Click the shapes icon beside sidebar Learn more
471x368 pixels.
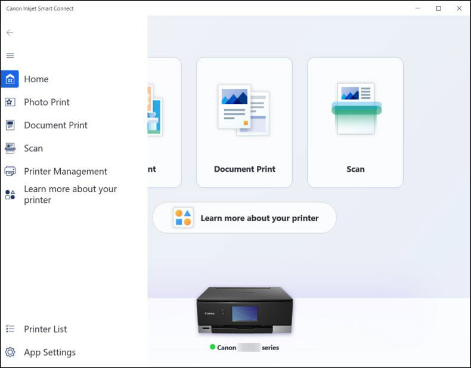[10, 194]
